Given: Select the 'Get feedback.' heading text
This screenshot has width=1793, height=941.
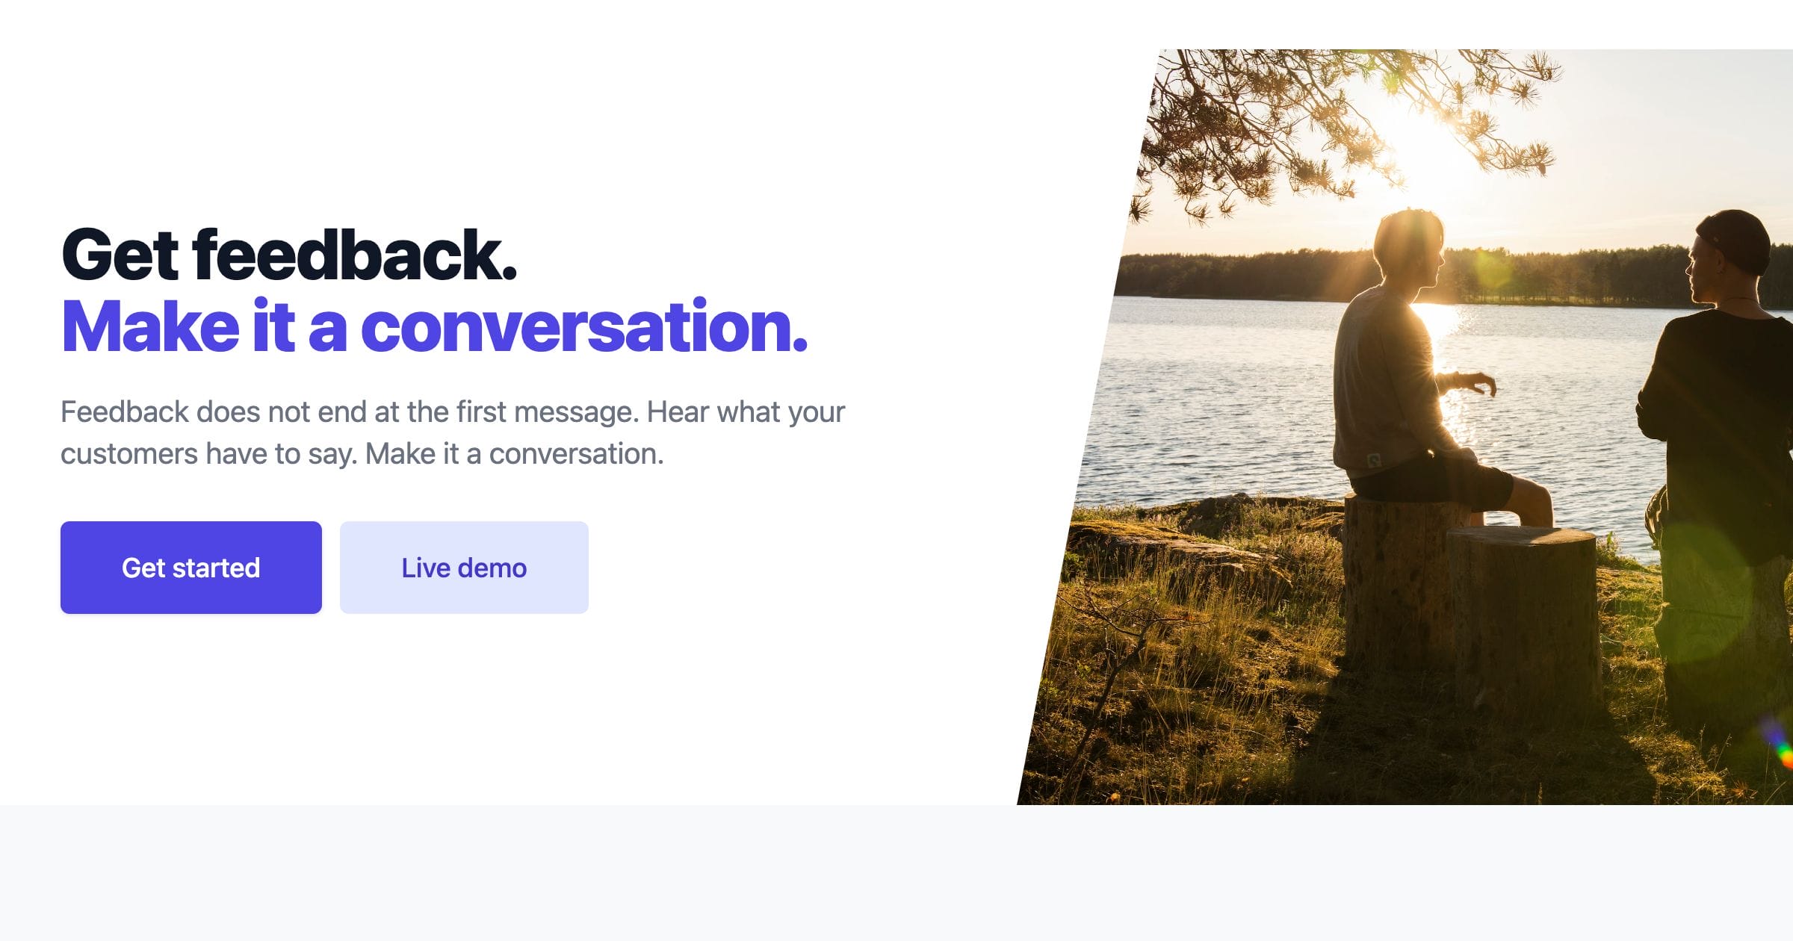Looking at the screenshot, I should [x=289, y=255].
